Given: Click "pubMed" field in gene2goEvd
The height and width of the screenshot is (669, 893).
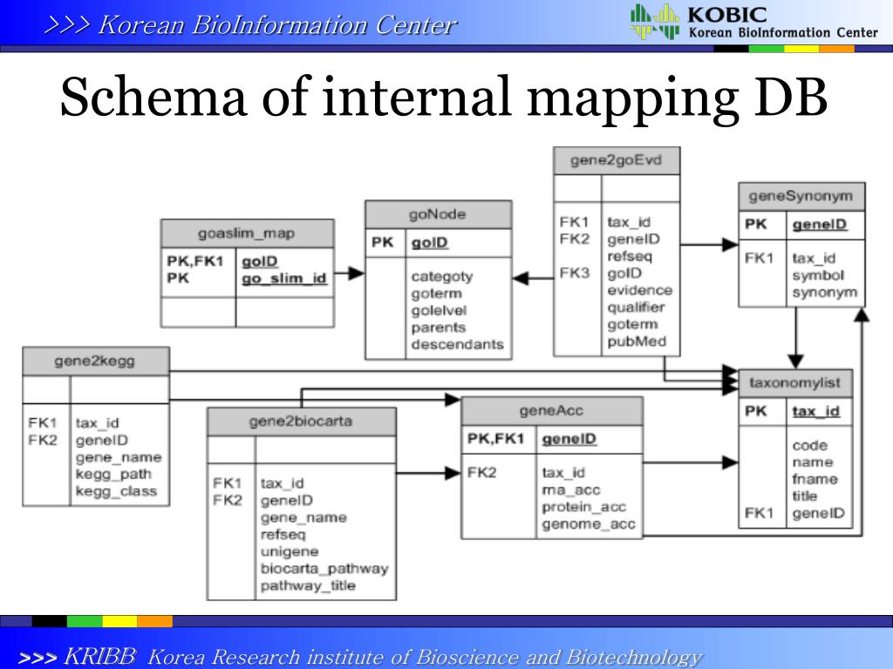Looking at the screenshot, I should pos(636,341).
